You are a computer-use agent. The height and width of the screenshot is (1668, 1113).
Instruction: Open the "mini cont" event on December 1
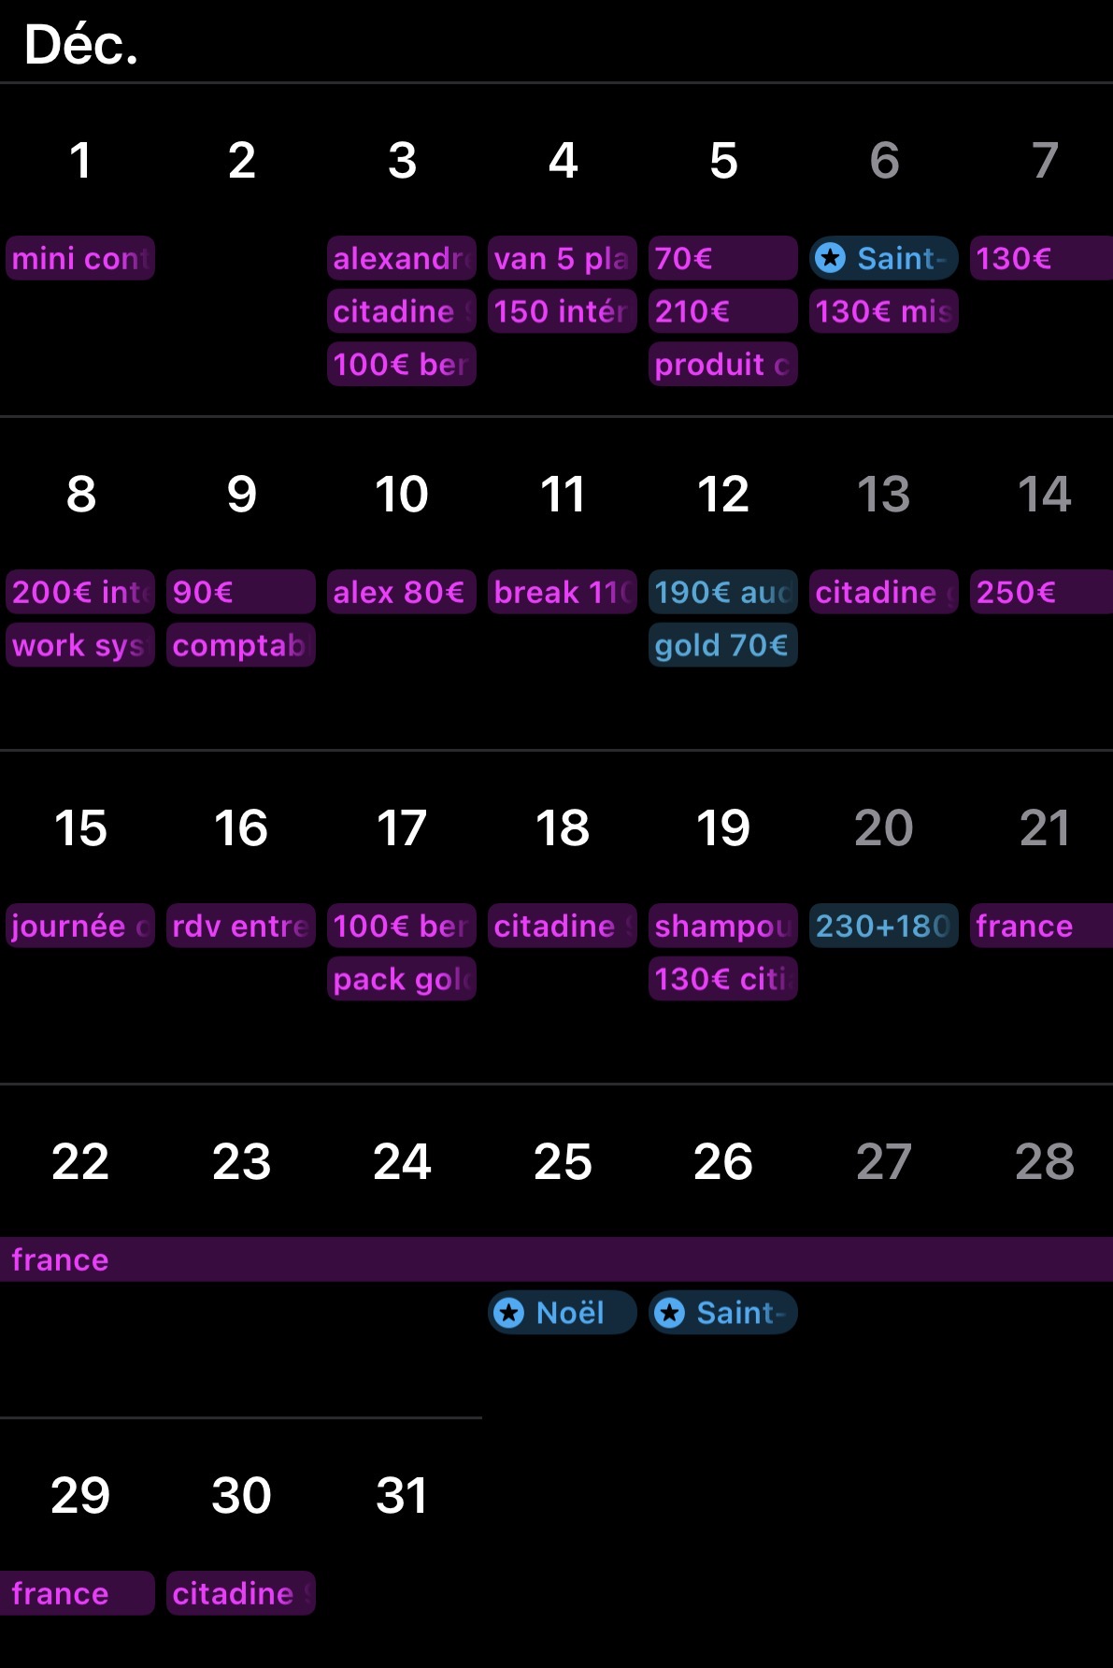pos(80,258)
